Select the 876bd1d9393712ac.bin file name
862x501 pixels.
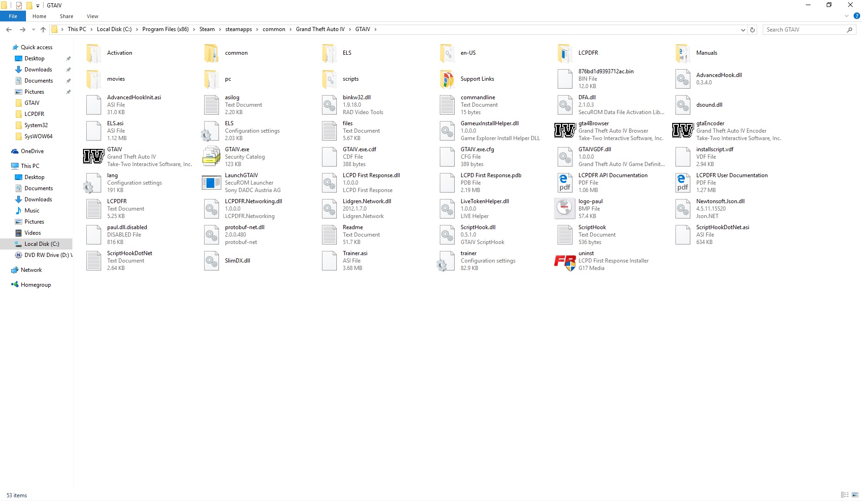(x=606, y=71)
